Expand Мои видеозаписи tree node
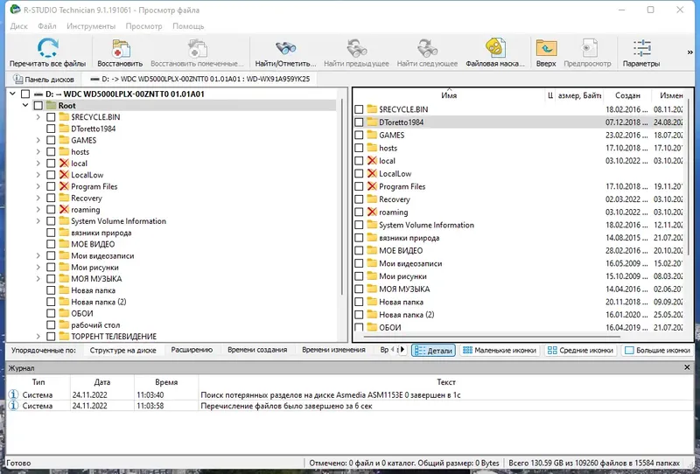The height and width of the screenshot is (474, 700). pos(38,255)
